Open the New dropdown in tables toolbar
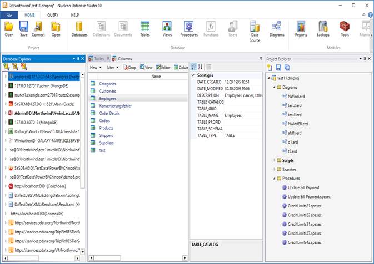This screenshot has height=264, width=374. 96,68
